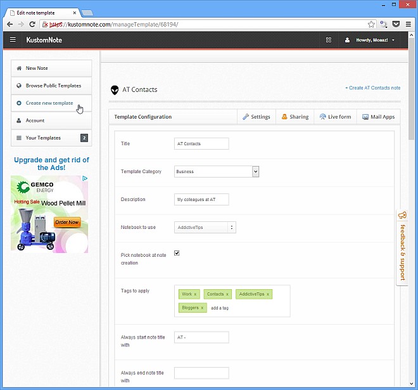
Task: Click the insecure HTTPS lock icon
Action: click(x=45, y=25)
